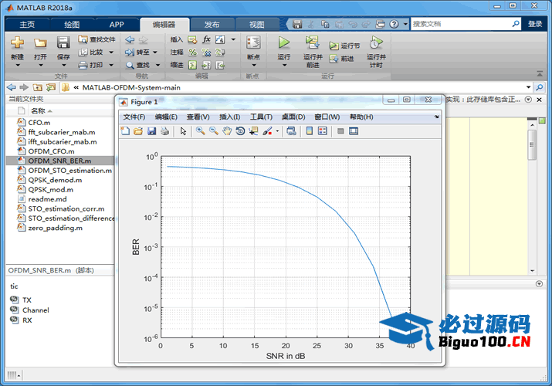Click Figure 1 Save figure icon
The height and width of the screenshot is (386, 552).
click(151, 131)
